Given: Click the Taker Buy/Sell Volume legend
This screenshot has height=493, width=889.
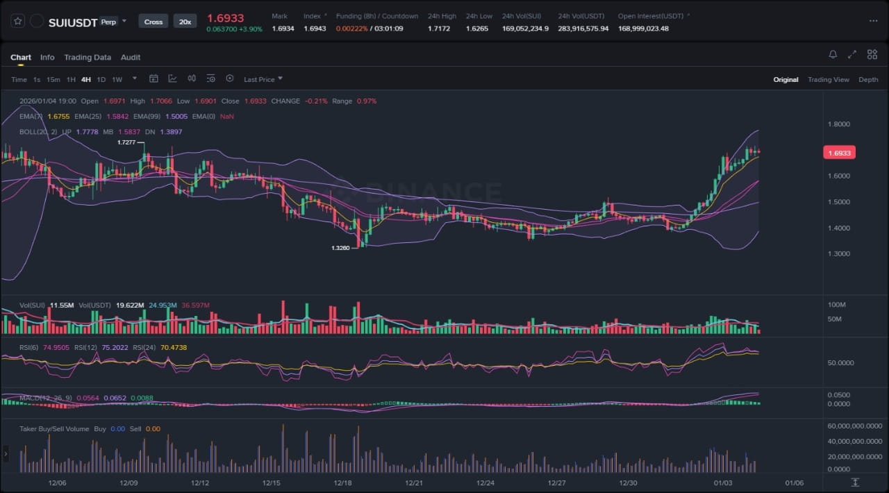Looking at the screenshot, I should (54, 428).
